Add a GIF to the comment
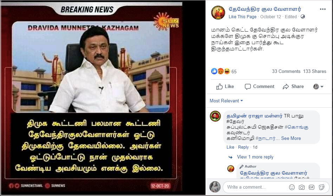The height and width of the screenshot is (196, 333). pos(312,187)
